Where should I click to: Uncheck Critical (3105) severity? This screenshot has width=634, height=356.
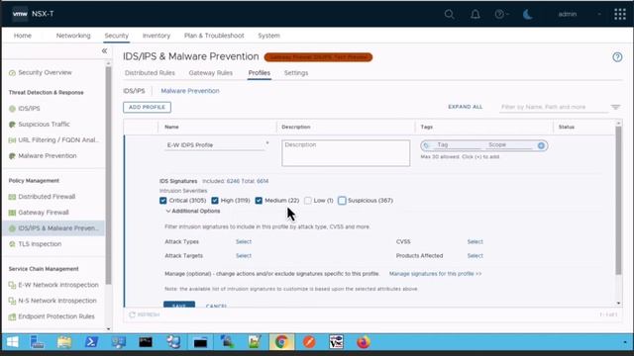[162, 201]
